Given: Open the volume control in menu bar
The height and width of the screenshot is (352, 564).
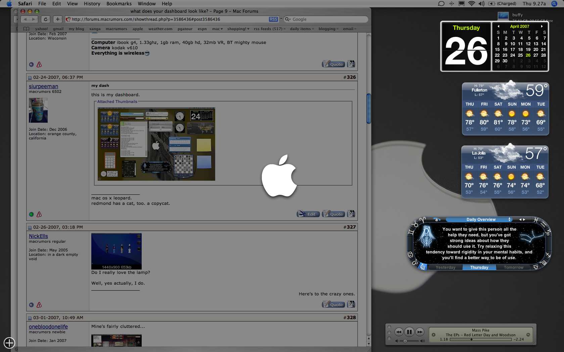Looking at the screenshot, I should [x=481, y=4].
